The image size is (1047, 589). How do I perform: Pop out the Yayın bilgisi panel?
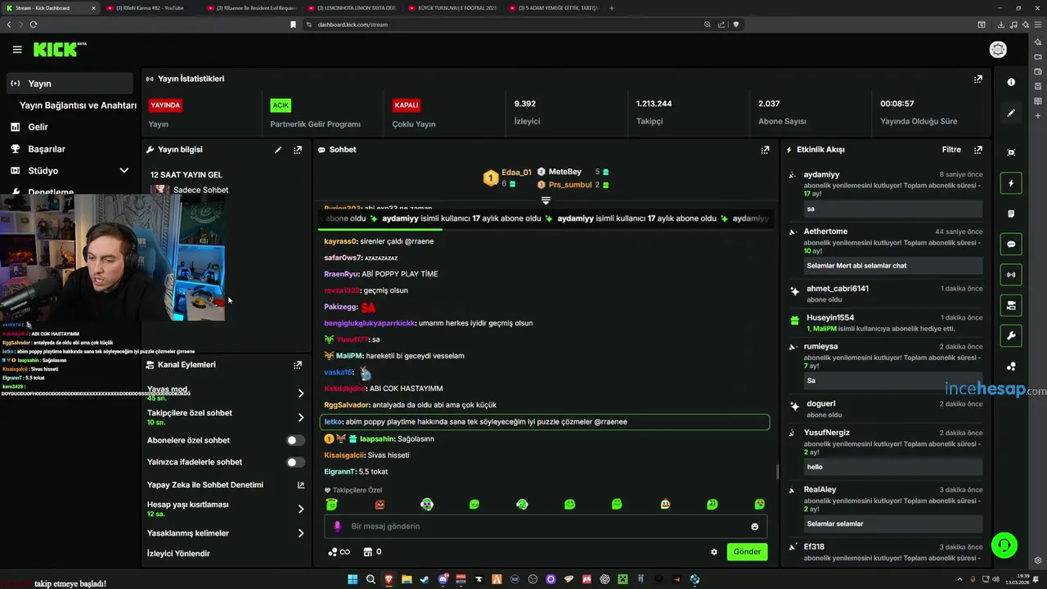pyautogui.click(x=298, y=150)
